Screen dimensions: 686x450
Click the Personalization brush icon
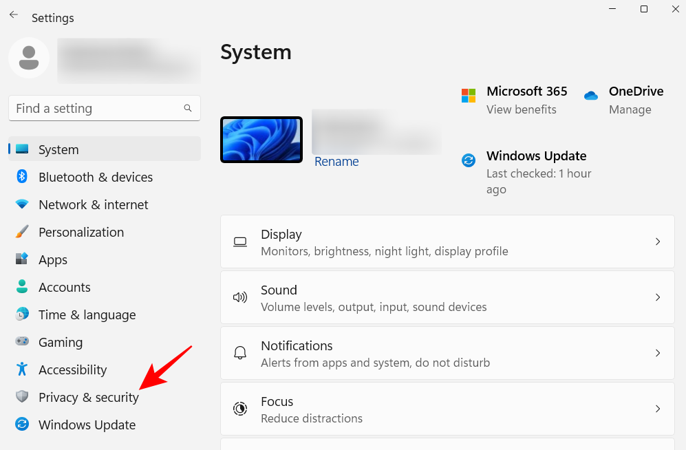21,232
